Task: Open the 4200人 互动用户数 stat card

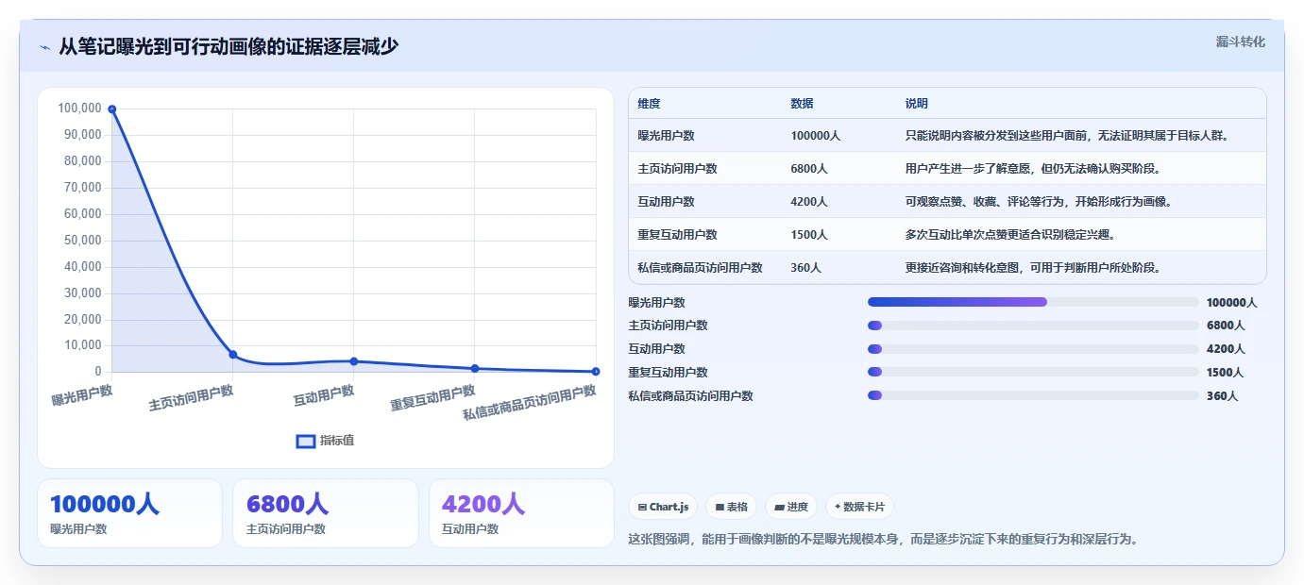Action: click(521, 513)
